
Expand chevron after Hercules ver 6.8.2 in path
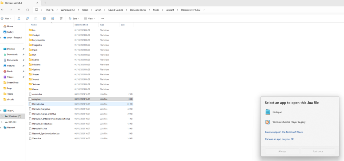204,10
